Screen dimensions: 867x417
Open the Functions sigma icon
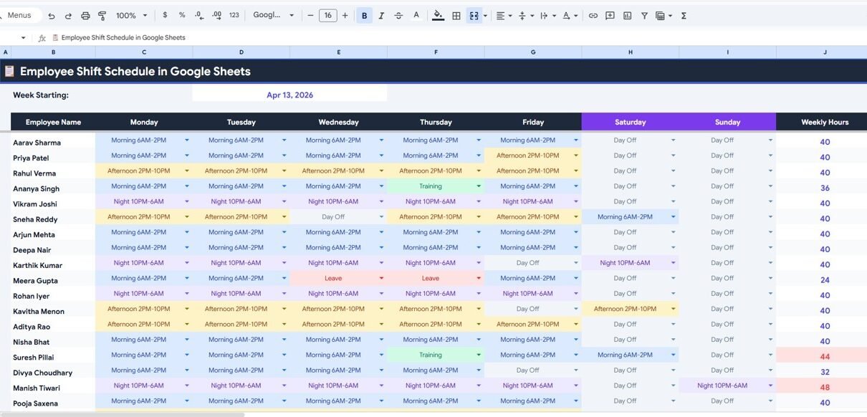684,16
